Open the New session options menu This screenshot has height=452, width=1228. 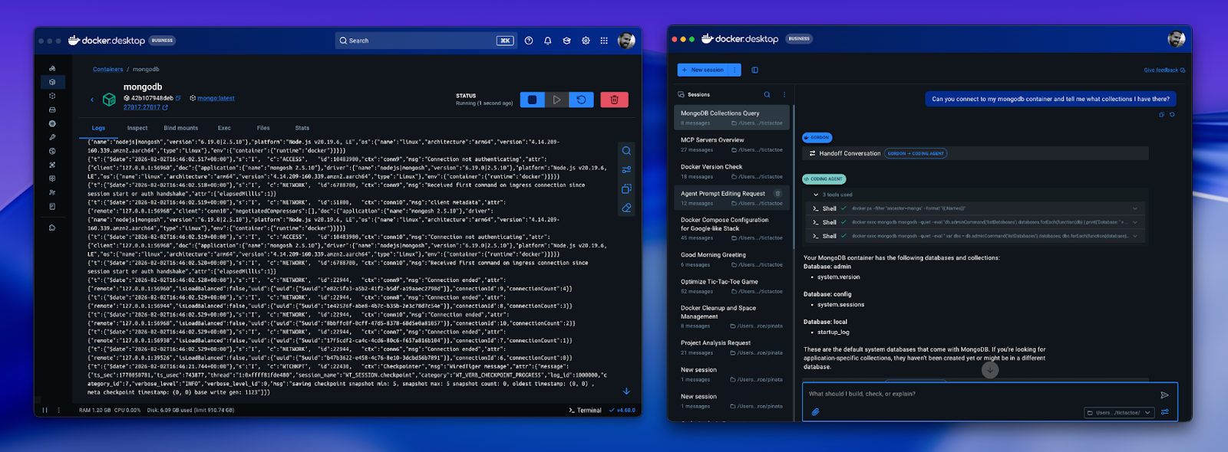[734, 70]
